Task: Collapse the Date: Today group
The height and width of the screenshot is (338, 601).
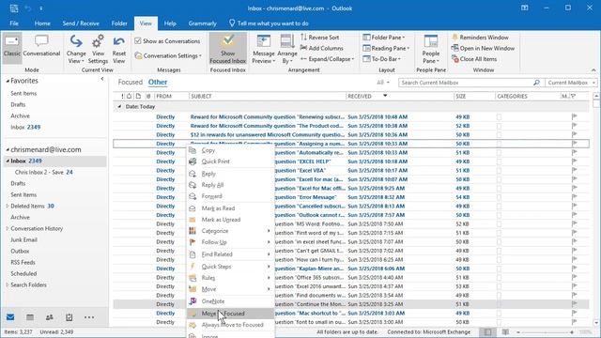Action: 119,106
